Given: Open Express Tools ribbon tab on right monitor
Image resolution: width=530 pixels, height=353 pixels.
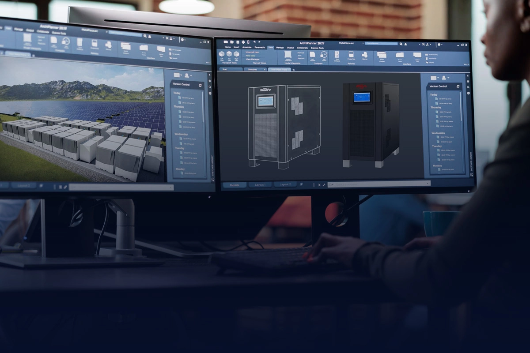Looking at the screenshot, I should point(317,47).
